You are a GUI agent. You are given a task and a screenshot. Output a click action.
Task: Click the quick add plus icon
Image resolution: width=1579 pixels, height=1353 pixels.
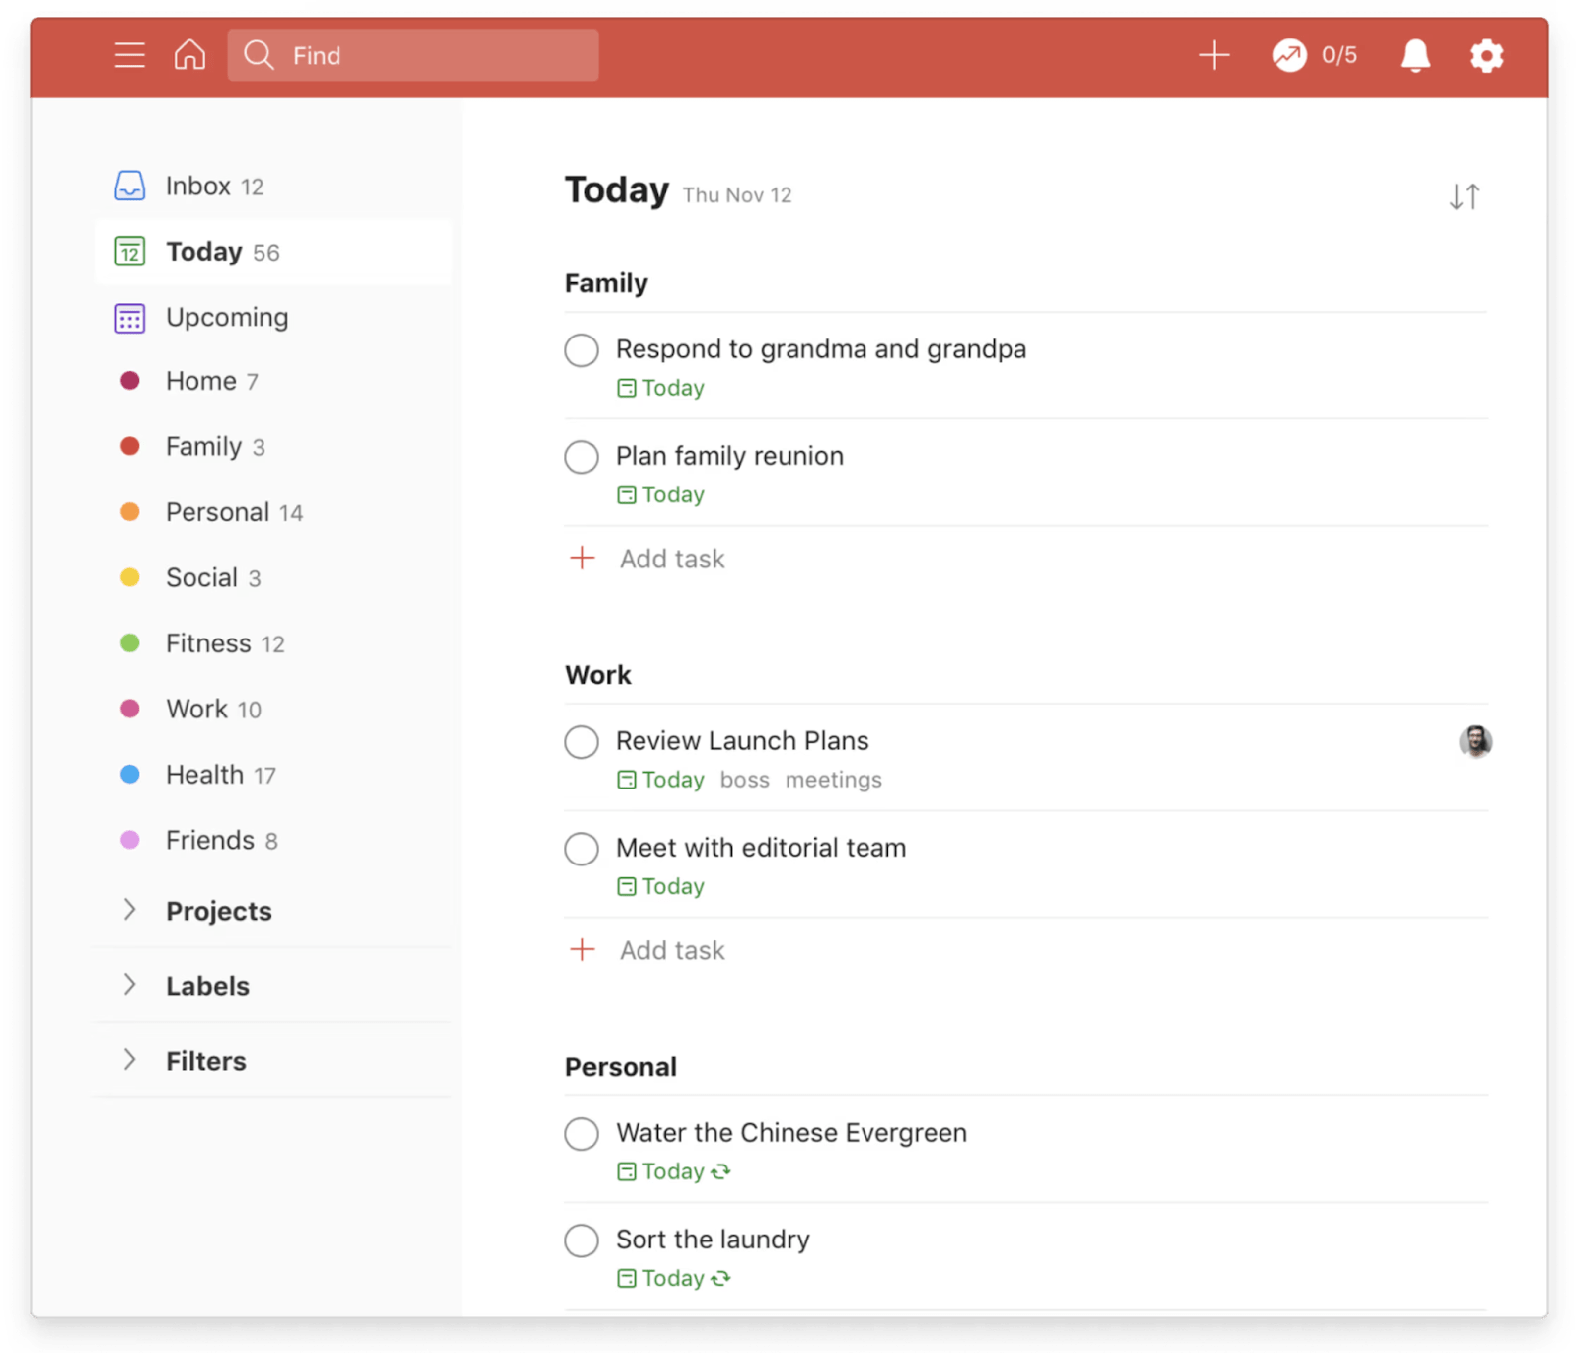pyautogui.click(x=1214, y=55)
